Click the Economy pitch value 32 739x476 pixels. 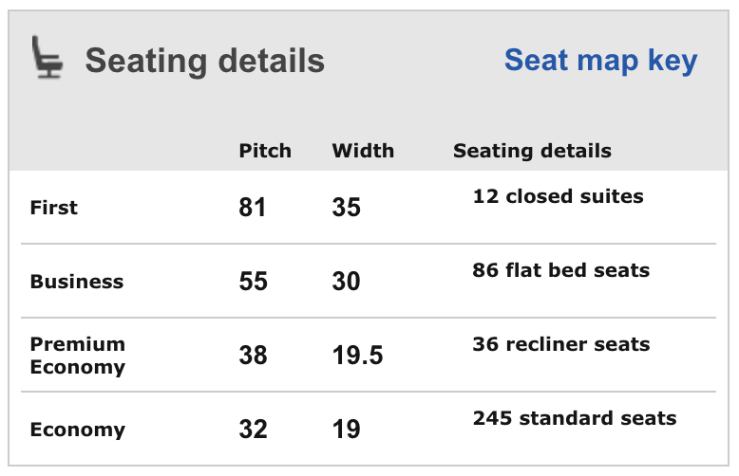click(254, 429)
